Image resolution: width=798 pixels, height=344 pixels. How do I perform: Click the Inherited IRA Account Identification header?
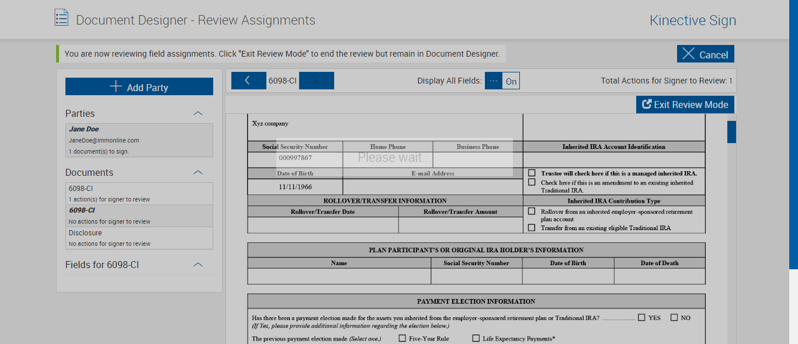(614, 147)
